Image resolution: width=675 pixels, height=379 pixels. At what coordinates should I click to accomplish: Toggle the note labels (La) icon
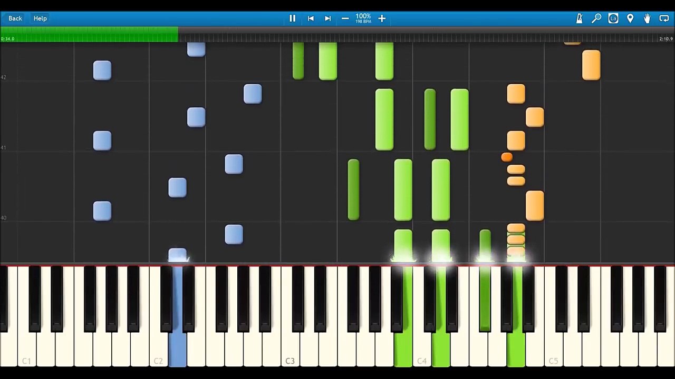[613, 18]
